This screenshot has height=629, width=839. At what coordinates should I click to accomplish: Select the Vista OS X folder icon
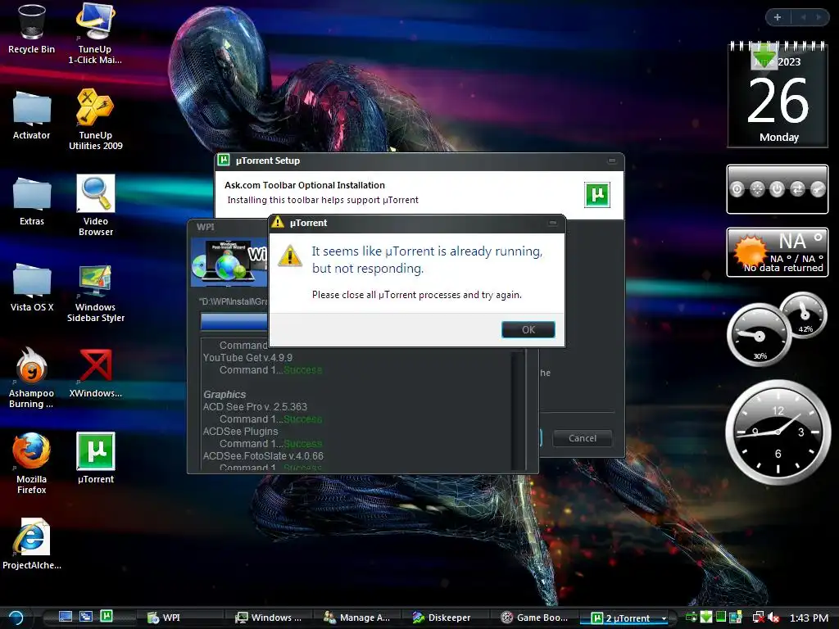click(32, 287)
